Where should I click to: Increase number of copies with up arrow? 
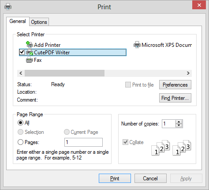pos(179,122)
